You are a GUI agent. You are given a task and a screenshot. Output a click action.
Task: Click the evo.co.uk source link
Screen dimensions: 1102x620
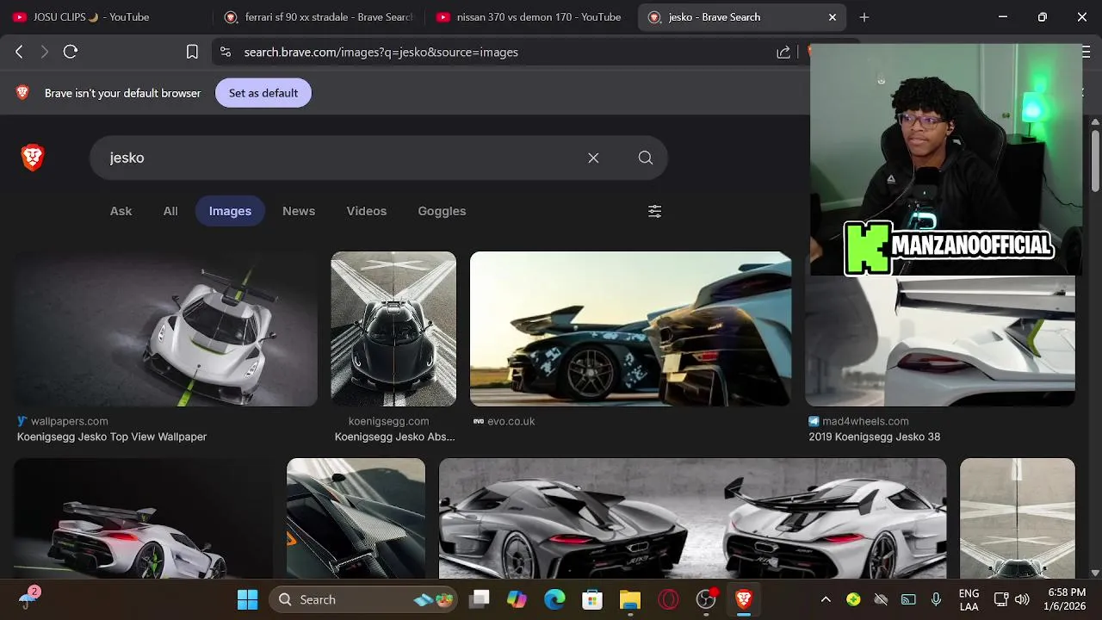[x=511, y=421]
